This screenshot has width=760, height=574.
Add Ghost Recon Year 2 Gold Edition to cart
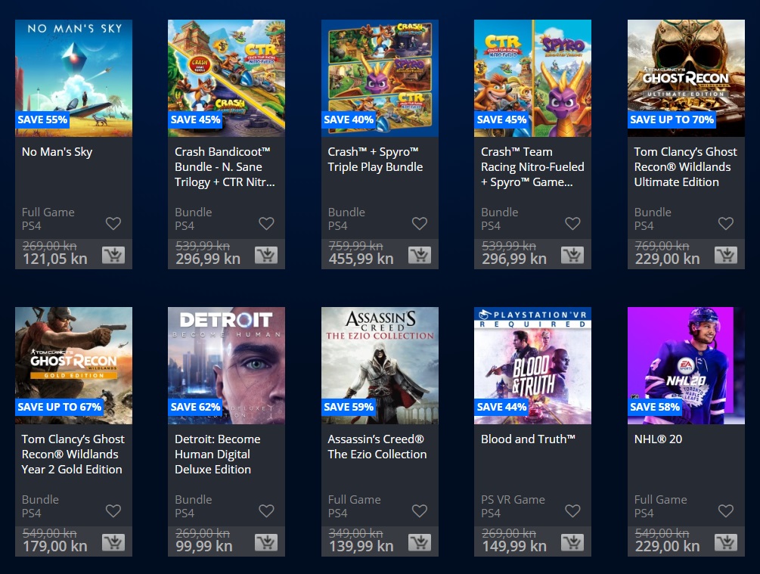[x=113, y=542]
